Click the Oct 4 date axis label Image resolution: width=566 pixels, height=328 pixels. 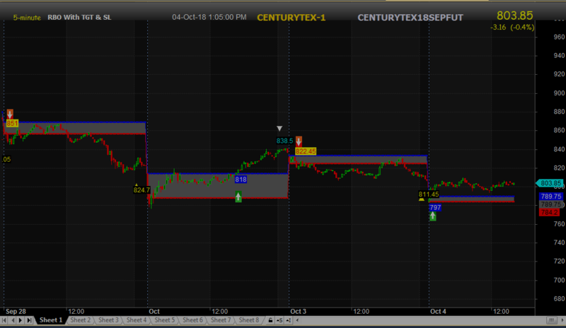[x=438, y=312]
